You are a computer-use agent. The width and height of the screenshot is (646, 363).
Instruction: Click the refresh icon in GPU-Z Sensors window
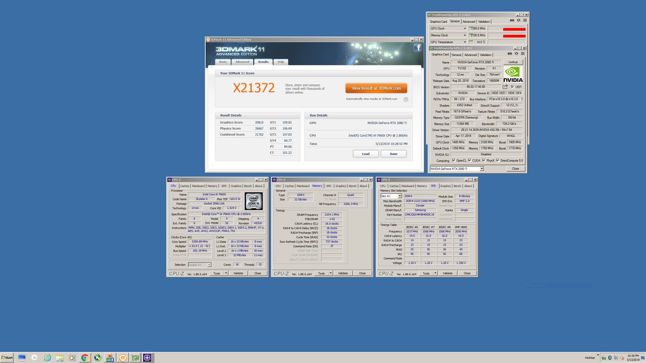point(519,20)
